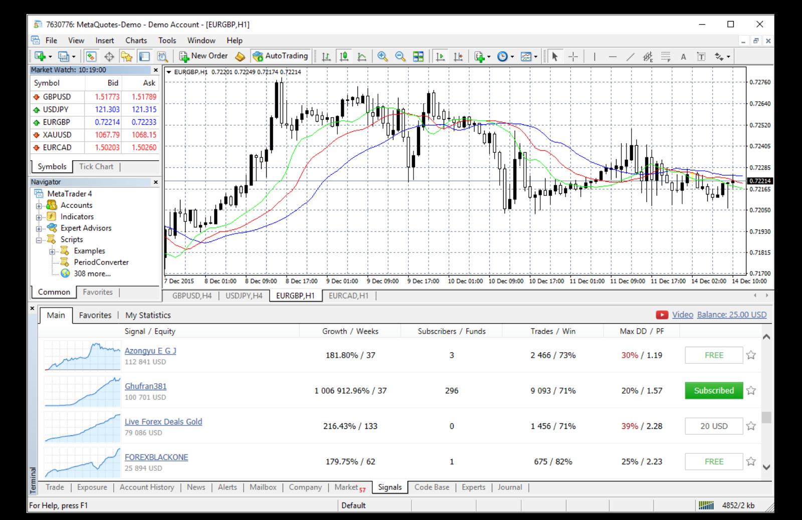Screen dimensions: 802x520
Task: Select the Fibonacci Retracement tool
Action: pos(666,57)
